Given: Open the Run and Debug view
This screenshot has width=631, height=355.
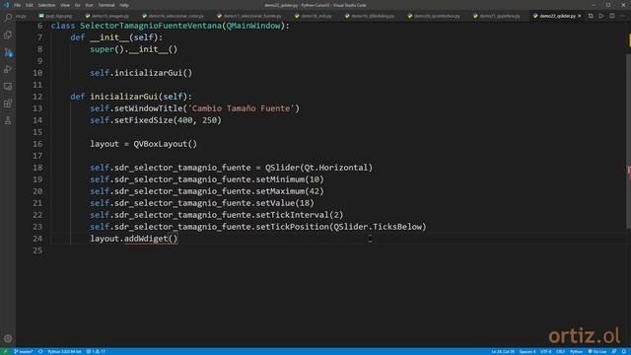Looking at the screenshot, I should (x=8, y=69).
